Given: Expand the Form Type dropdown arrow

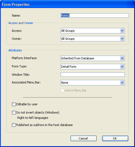Looking at the screenshot, I should [x=122, y=67].
